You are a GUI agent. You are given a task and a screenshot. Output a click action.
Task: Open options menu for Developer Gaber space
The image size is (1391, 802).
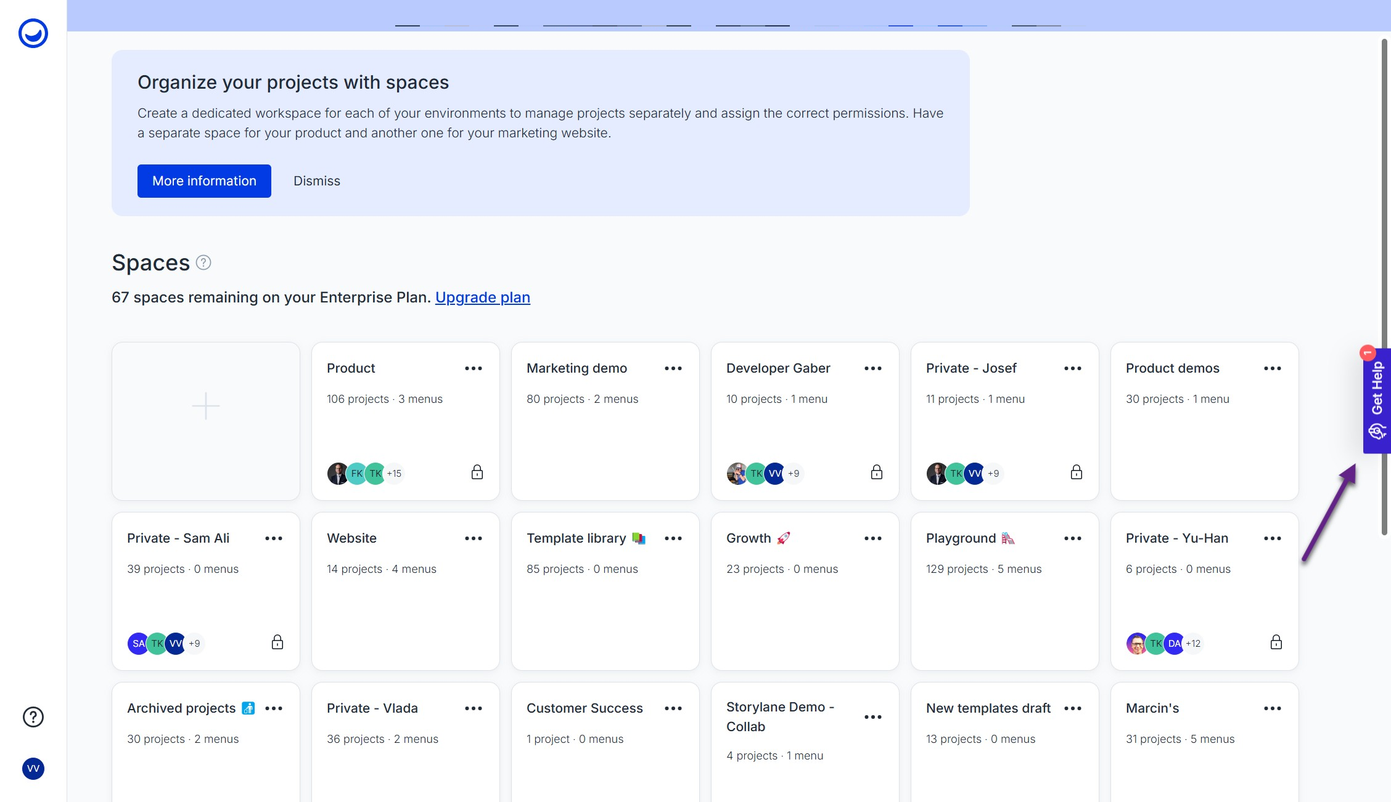point(873,368)
